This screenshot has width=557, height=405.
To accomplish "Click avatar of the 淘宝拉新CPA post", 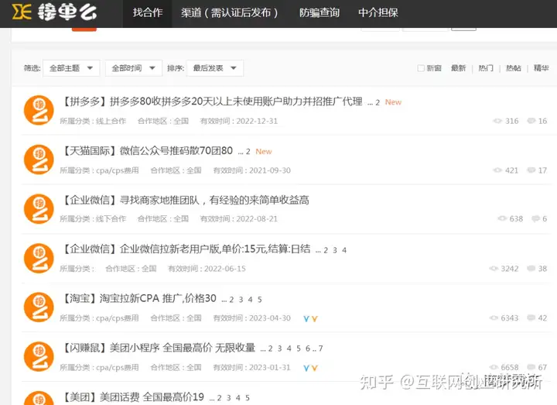I will tap(39, 307).
